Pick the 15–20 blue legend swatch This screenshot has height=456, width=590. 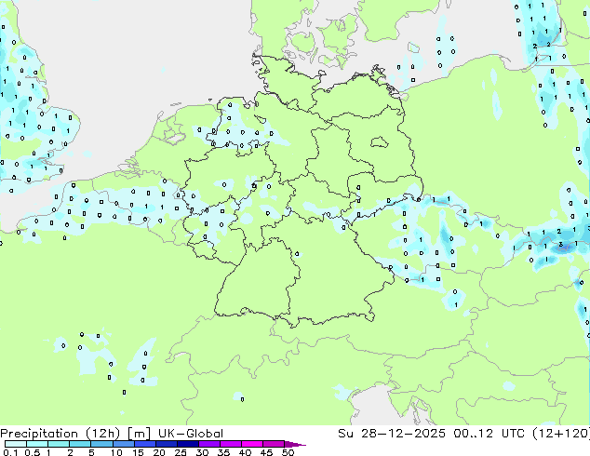(145, 444)
